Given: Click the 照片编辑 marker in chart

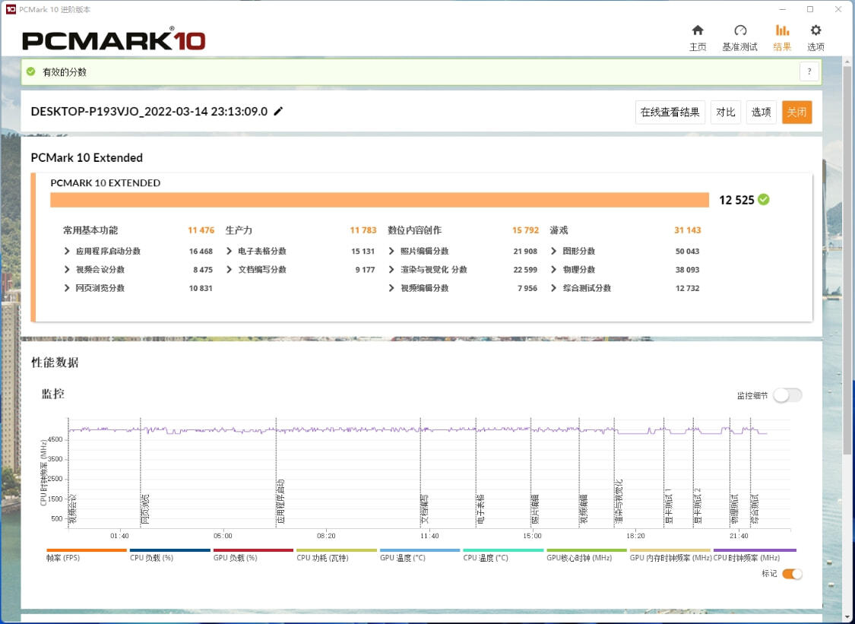Looking at the screenshot, I should pyautogui.click(x=536, y=509).
